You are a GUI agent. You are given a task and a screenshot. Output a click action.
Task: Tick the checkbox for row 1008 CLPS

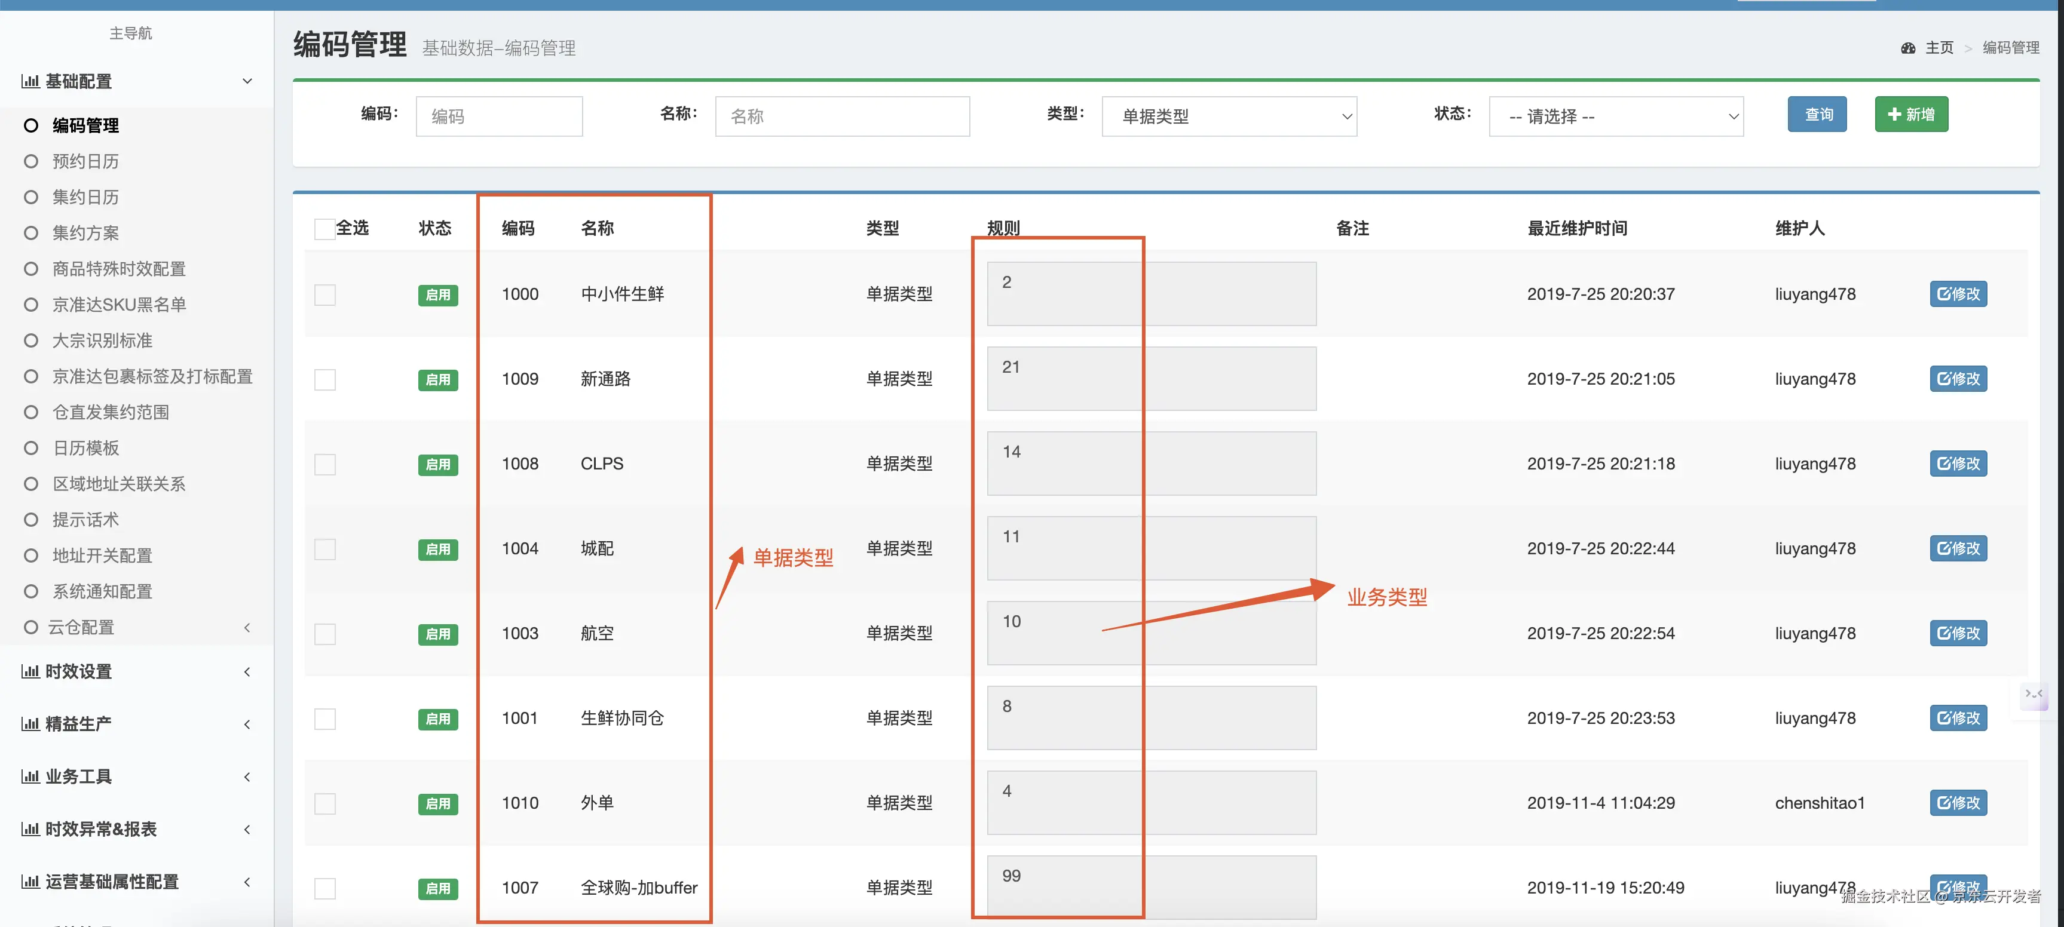point(324,465)
